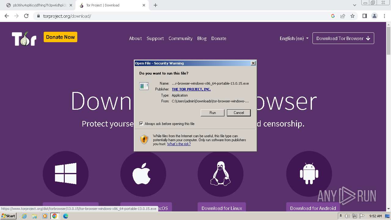Switch to the Tor Project Download tab
Image resolution: width=391 pixels, height=220 pixels.
pyautogui.click(x=111, y=5)
